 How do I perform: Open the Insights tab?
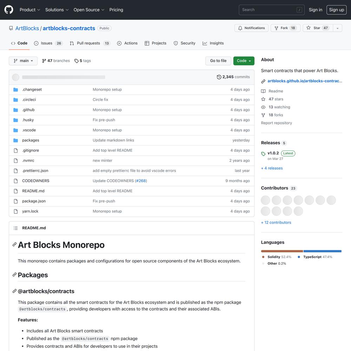point(213,43)
